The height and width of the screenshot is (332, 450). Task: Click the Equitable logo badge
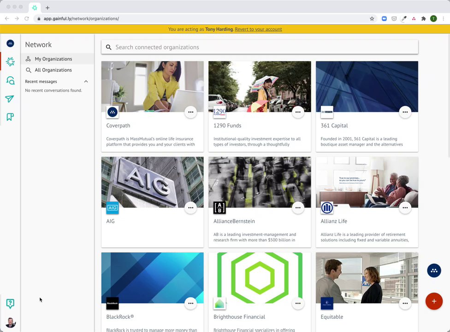[327, 303]
